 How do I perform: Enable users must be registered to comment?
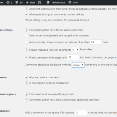(x=26, y=35)
